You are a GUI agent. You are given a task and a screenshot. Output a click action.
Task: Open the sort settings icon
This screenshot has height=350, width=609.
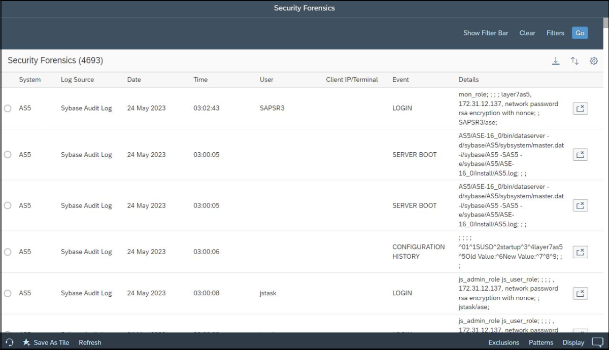[574, 60]
